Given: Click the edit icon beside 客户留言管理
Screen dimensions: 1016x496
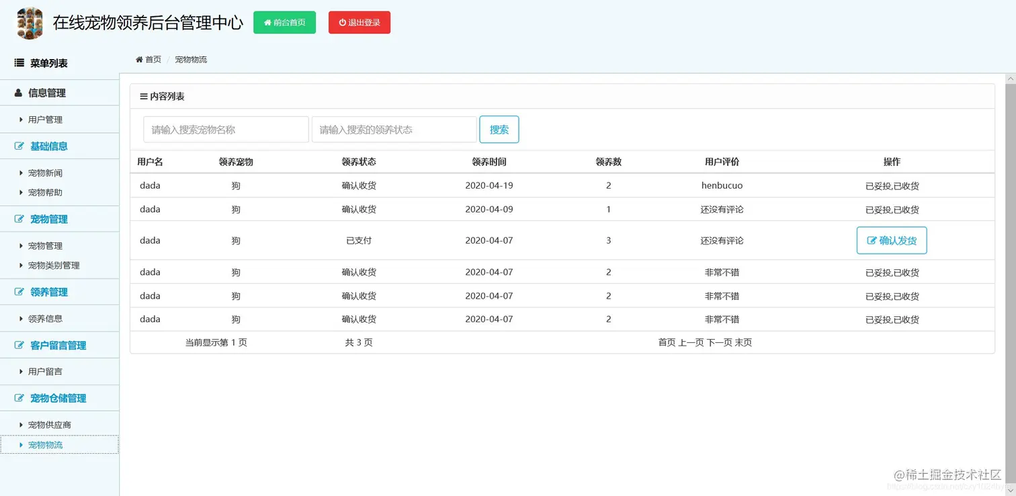Looking at the screenshot, I should 19,346.
